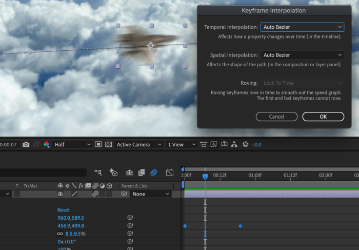Click the Parent & Link column header

[134, 186]
